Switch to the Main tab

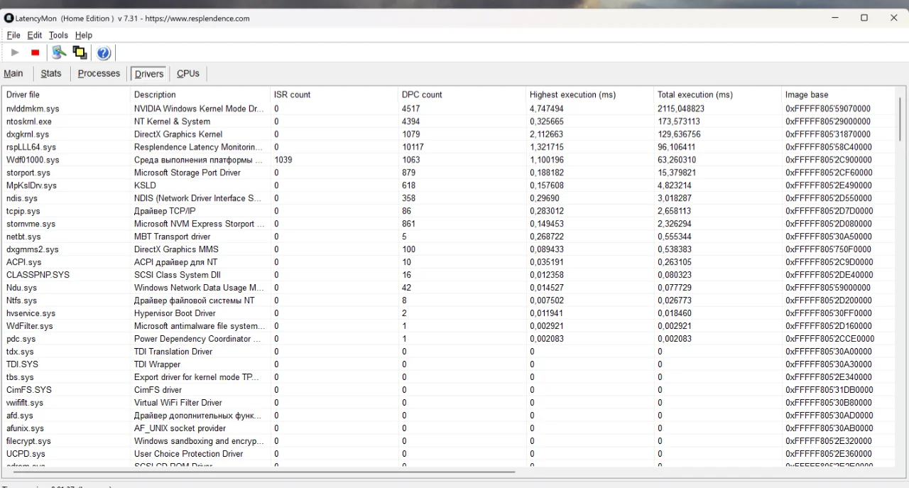(x=13, y=73)
